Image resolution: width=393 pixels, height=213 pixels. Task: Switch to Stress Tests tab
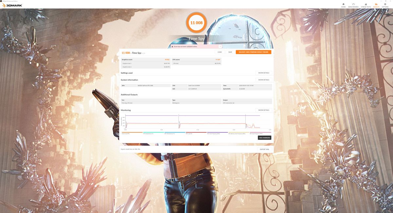pos(366,5)
